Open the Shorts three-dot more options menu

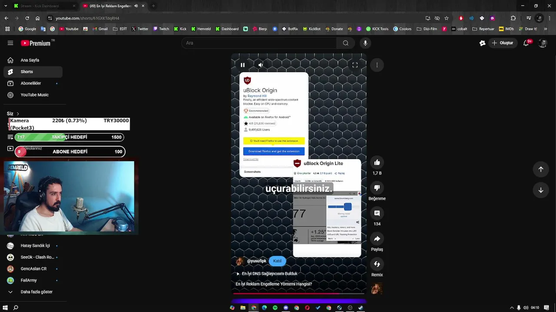coord(377,65)
